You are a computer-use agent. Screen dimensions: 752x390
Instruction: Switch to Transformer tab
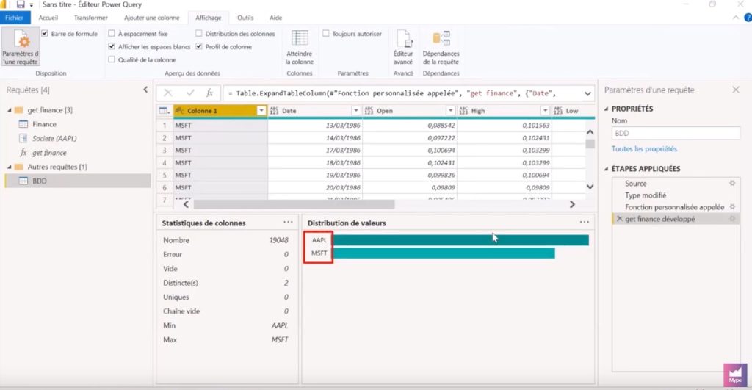(x=90, y=18)
